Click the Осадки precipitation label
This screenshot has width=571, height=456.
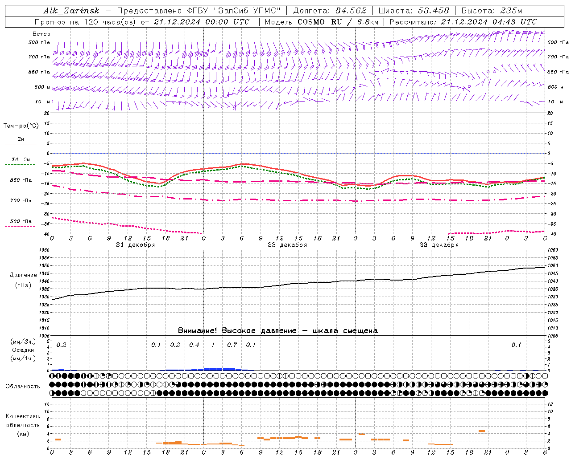tap(23, 350)
